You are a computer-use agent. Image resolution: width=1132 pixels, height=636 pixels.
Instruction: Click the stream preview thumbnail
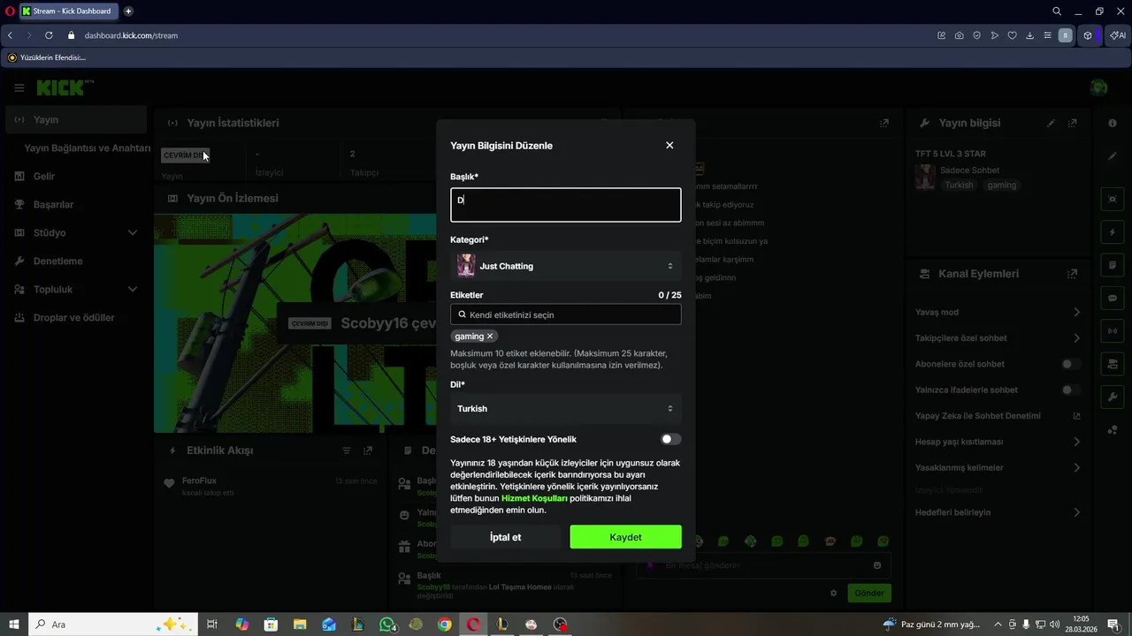(x=294, y=323)
